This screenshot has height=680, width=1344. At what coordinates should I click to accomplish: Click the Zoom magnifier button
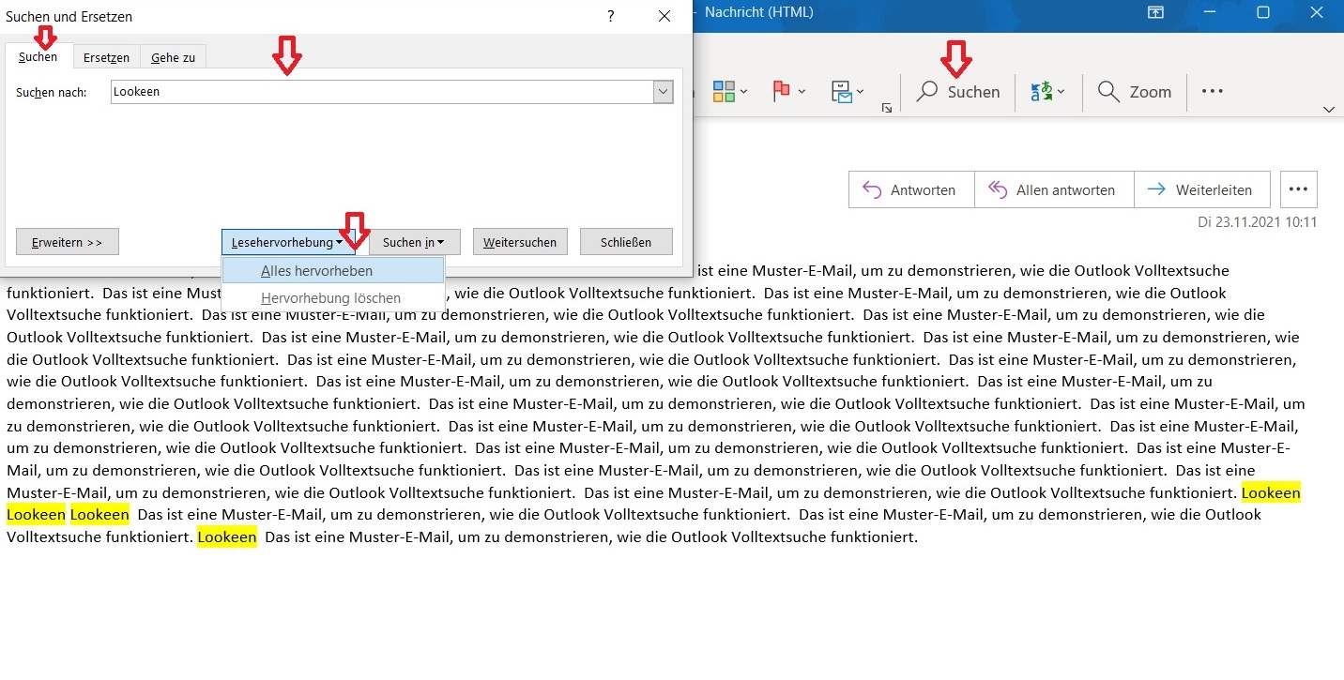tap(1134, 92)
